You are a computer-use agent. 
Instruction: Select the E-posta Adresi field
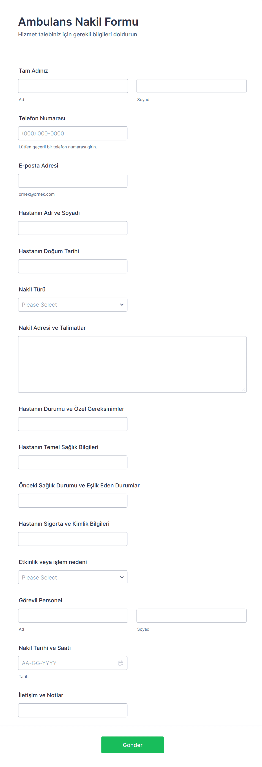click(x=72, y=181)
